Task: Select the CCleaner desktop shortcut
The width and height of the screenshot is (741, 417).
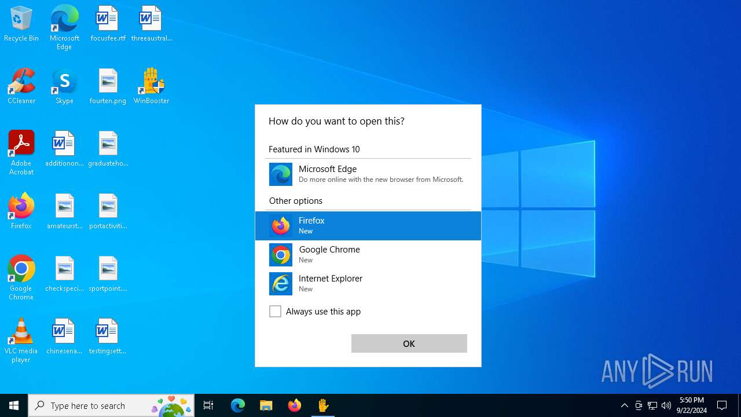Action: click(21, 87)
